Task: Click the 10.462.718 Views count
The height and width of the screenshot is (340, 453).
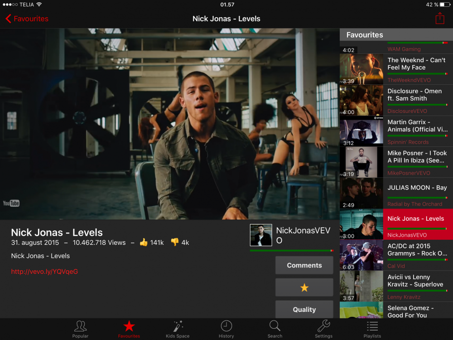Action: click(x=99, y=243)
